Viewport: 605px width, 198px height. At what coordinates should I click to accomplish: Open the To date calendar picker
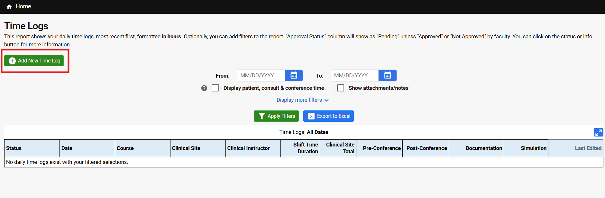(x=388, y=75)
